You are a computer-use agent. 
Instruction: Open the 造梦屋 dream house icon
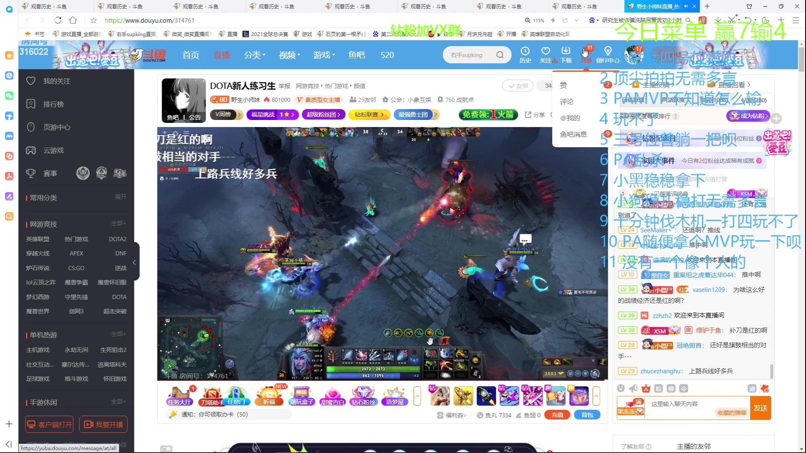click(395, 396)
